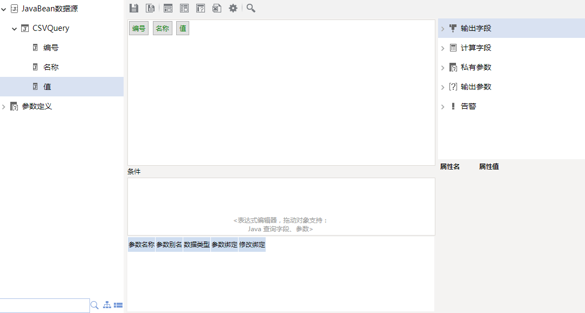
Task: Click the JavaBean数据源 node icon
Action: [14, 9]
